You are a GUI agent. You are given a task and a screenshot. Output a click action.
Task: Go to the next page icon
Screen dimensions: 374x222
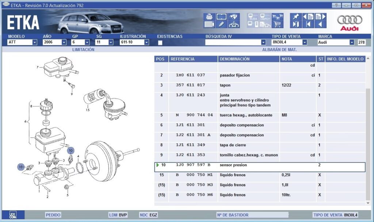click(x=320, y=17)
